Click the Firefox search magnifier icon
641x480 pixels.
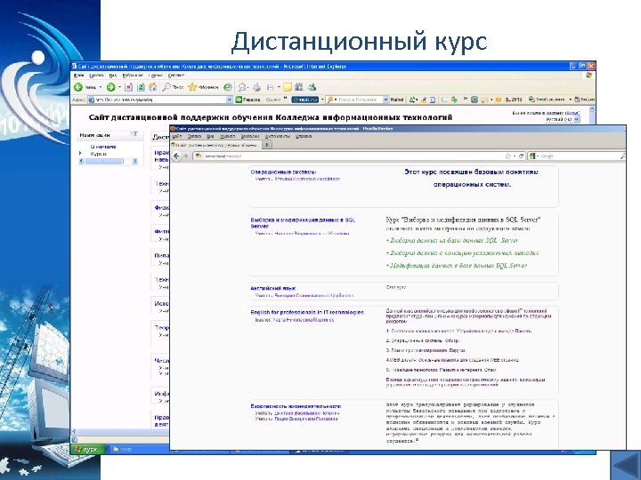622,156
